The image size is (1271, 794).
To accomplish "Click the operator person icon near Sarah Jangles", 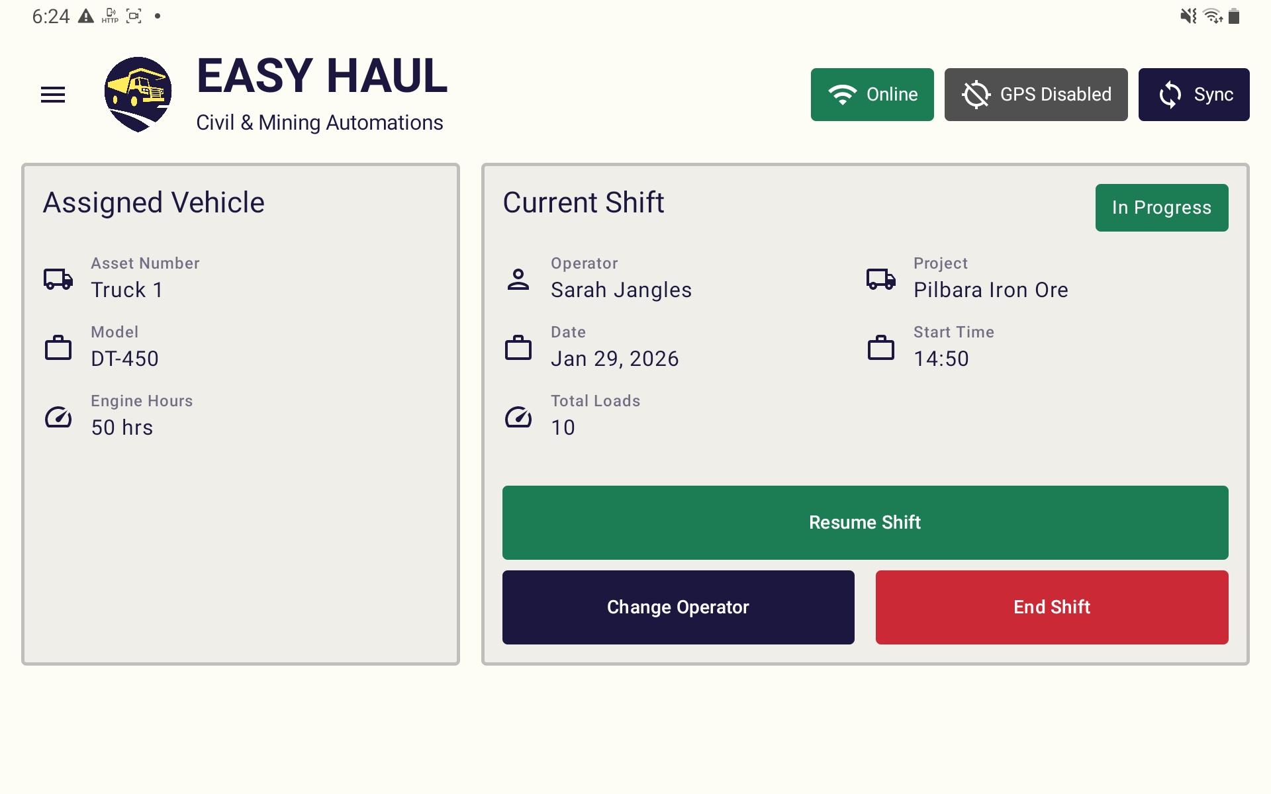I will coord(518,279).
